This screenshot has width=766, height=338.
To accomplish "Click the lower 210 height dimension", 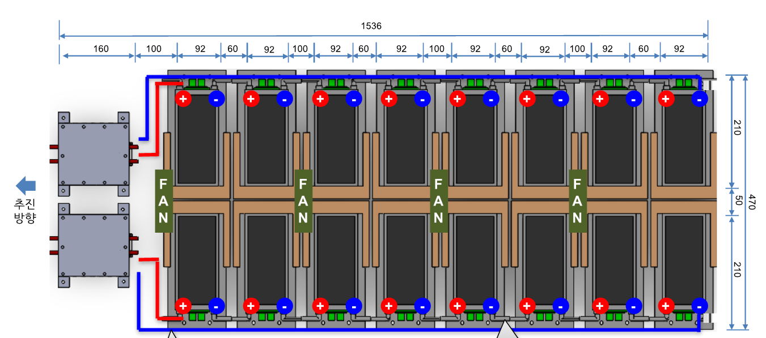I will click(738, 270).
